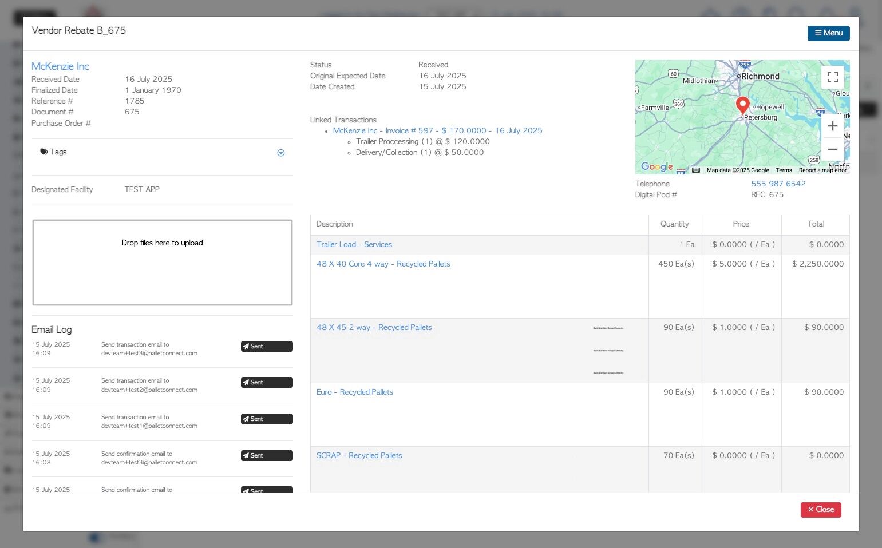
Task: Call telephone number 555 987 6542
Action: point(778,184)
